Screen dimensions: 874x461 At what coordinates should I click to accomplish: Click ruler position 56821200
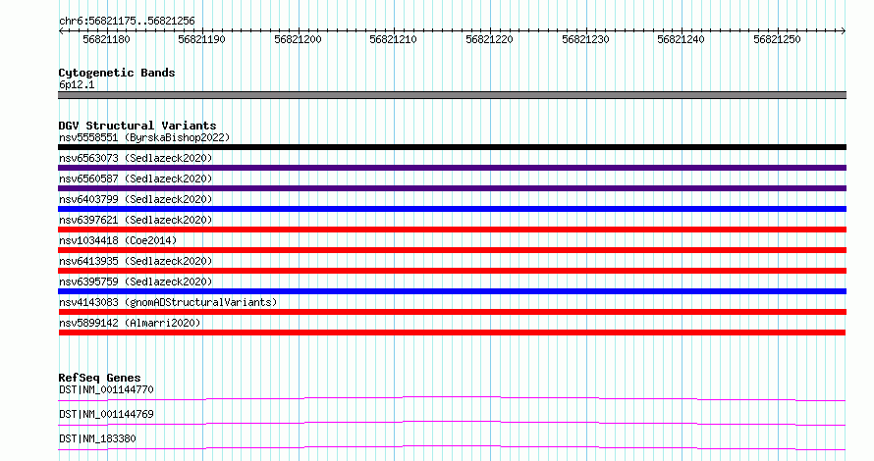298,39
